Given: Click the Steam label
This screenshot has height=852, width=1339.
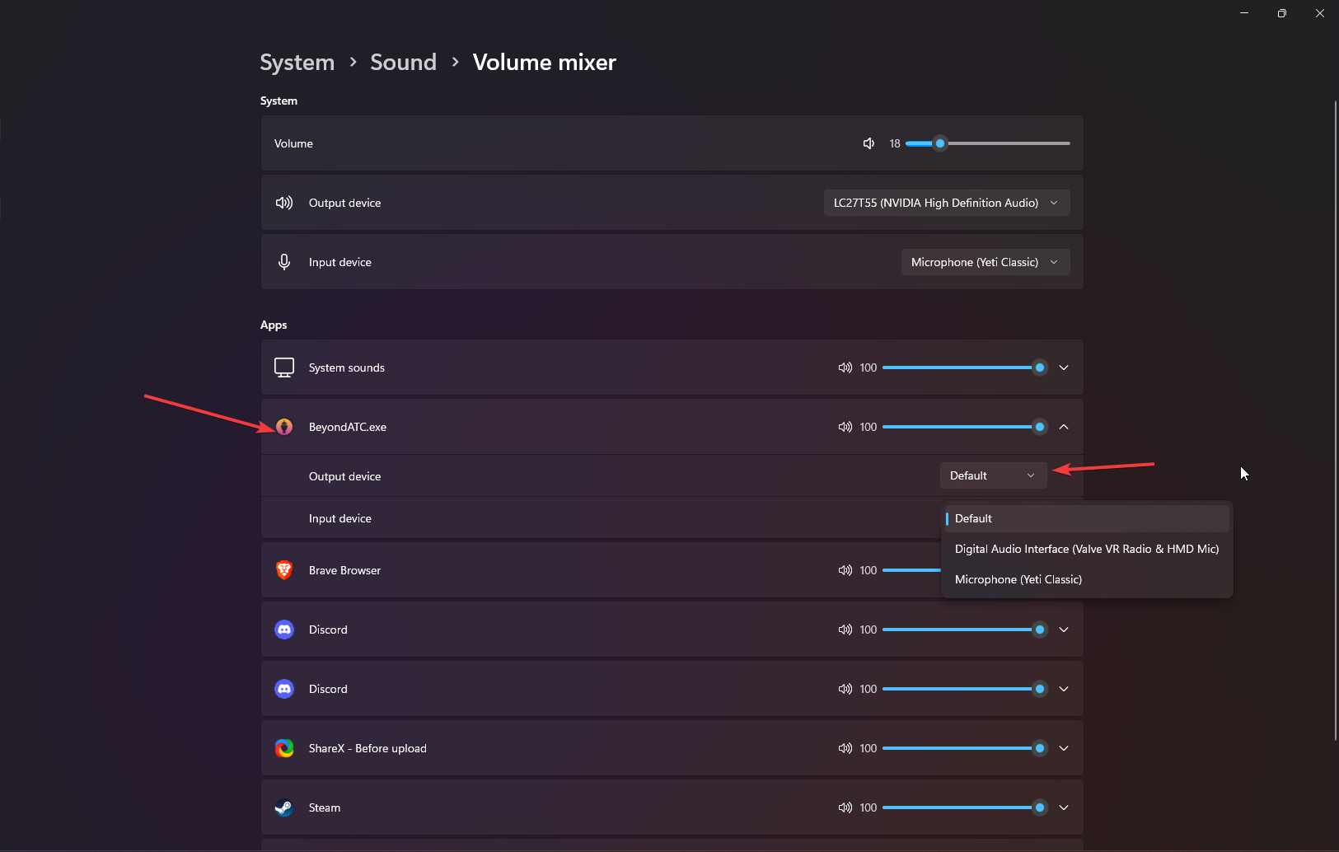Looking at the screenshot, I should (325, 808).
